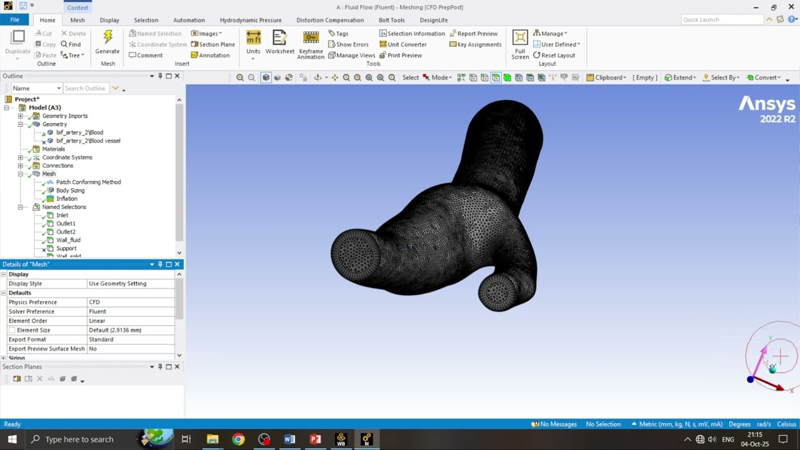Open the Select By dropdown
Image resolution: width=800 pixels, height=450 pixels.
tap(721, 77)
